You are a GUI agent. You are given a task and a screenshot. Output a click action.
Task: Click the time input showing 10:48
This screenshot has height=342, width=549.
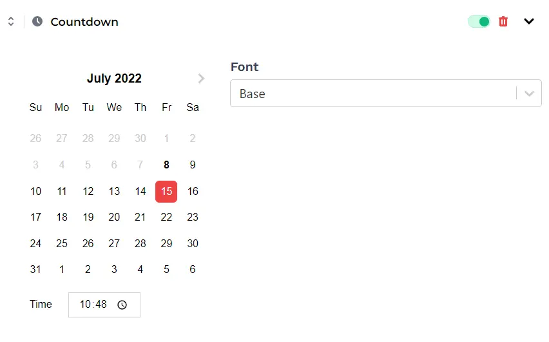click(94, 305)
